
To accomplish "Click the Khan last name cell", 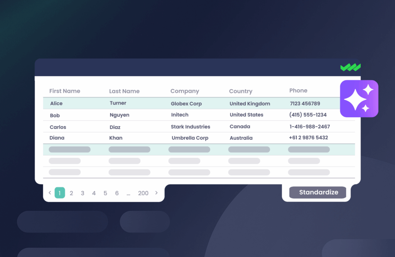I will pos(116,138).
